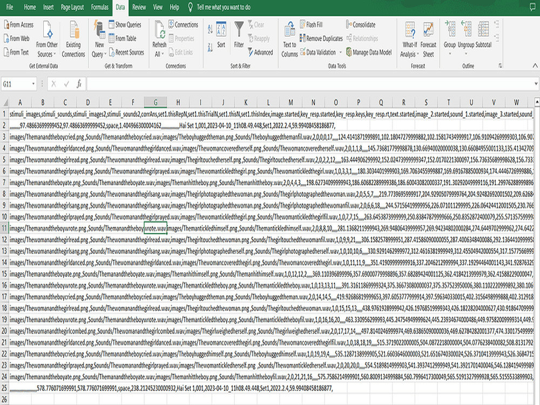The height and width of the screenshot is (405, 540).
Task: Open the Help tab
Action: [174, 7]
